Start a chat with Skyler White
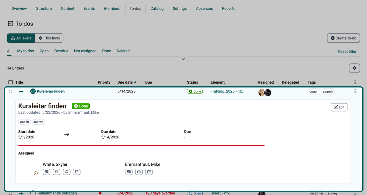Screen dimensions: 367x195 67,172
